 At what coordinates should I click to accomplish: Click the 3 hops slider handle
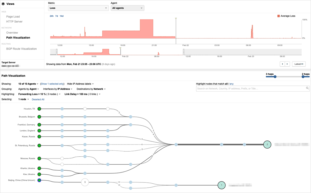tap(275, 77)
